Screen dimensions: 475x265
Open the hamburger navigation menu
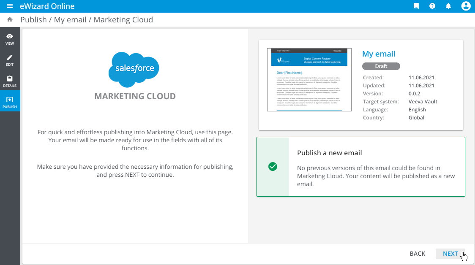[x=10, y=6]
